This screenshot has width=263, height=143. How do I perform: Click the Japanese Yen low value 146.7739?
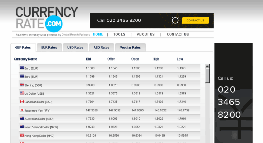pos(183,110)
